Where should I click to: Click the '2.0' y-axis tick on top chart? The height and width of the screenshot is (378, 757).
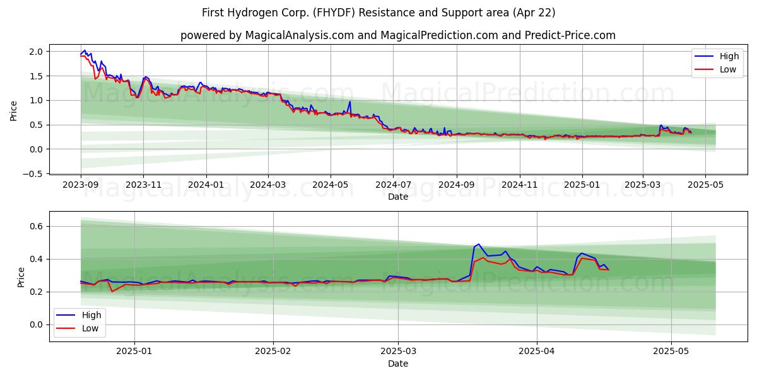click(36, 52)
